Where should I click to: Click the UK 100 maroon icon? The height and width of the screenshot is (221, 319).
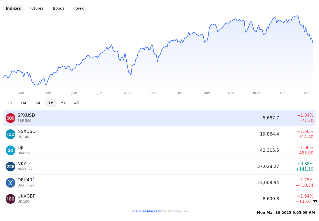11,199
